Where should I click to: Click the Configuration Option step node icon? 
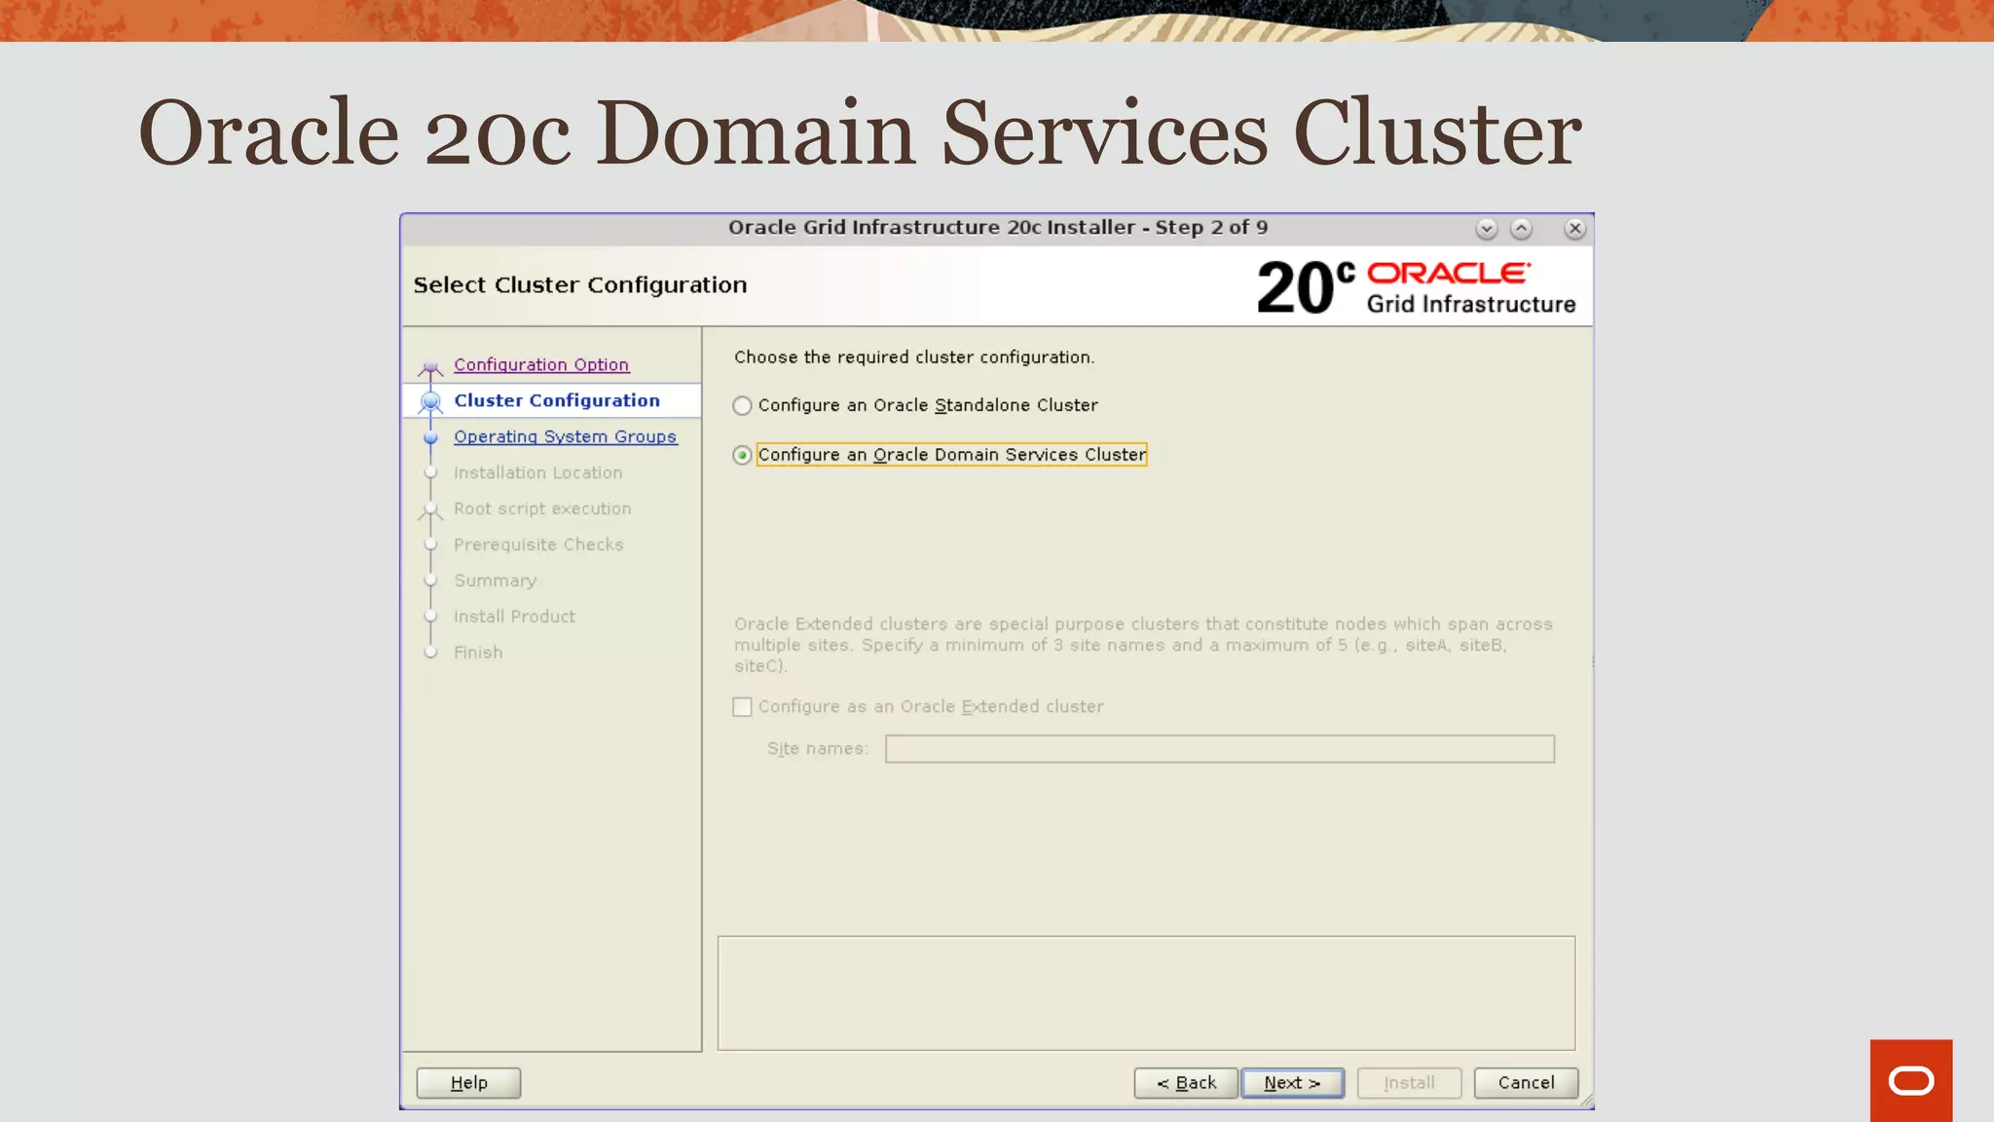pyautogui.click(x=430, y=367)
